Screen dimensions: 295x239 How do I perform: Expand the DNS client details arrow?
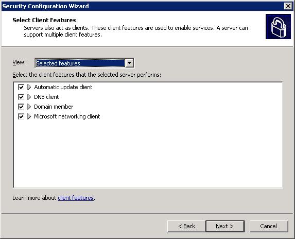tap(29, 97)
